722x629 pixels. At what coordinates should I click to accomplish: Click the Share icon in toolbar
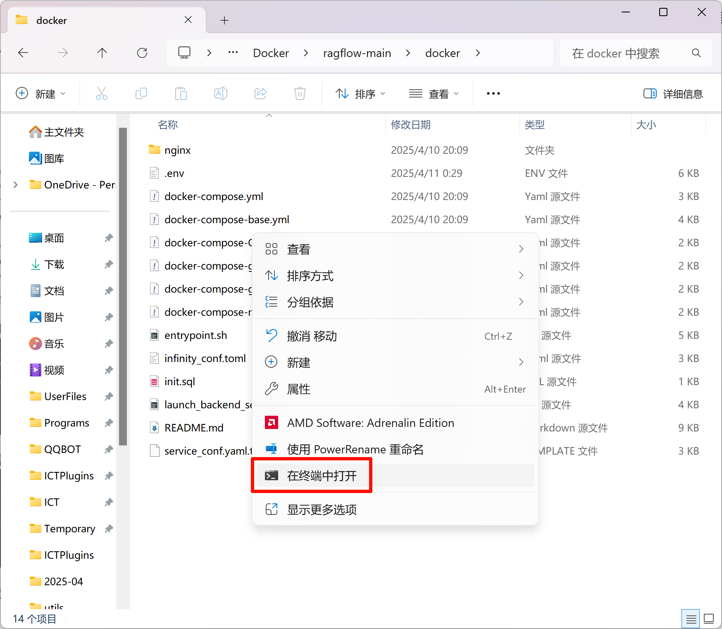[260, 94]
